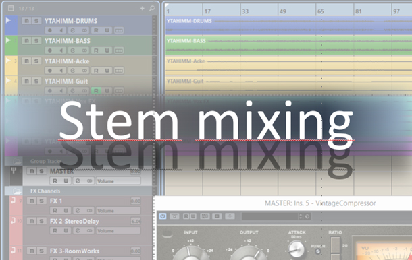Image resolution: width=412 pixels, height=260 pixels.
Task: Select the YTAHIMM-DRUMS audio clip
Action: [288, 26]
